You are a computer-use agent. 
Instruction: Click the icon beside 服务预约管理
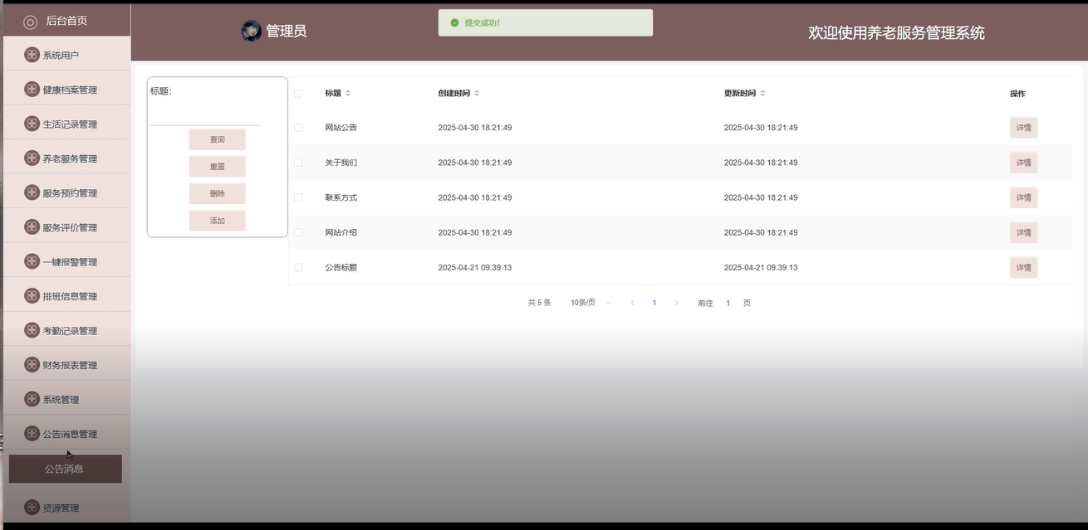32,192
